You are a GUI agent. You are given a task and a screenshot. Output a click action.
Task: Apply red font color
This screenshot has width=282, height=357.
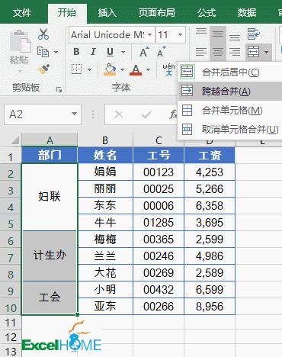coord(136,69)
